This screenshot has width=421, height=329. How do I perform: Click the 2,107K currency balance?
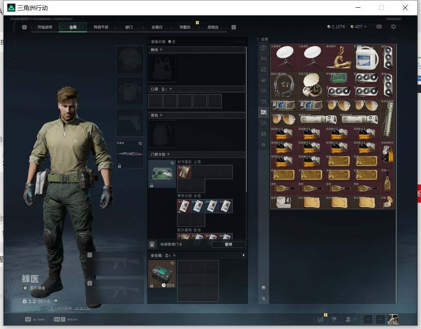coord(336,27)
